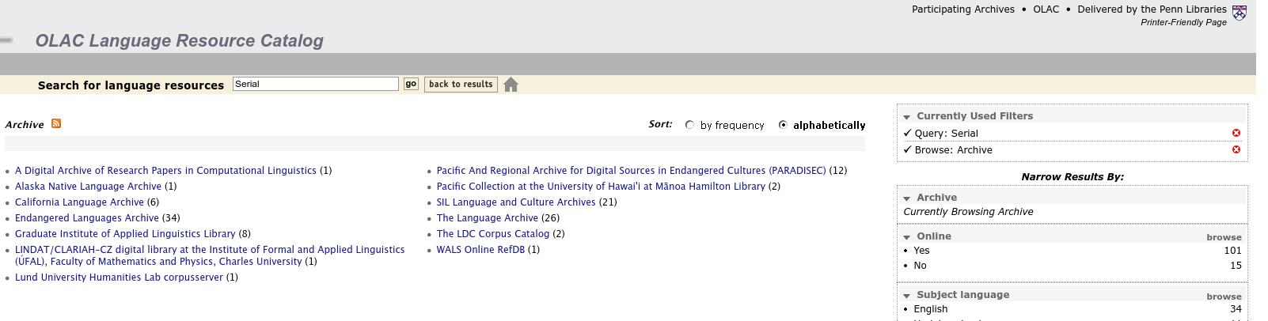Image resolution: width=1268 pixels, height=321 pixels.
Task: Collapse the Archive filter section
Action: [x=907, y=198]
